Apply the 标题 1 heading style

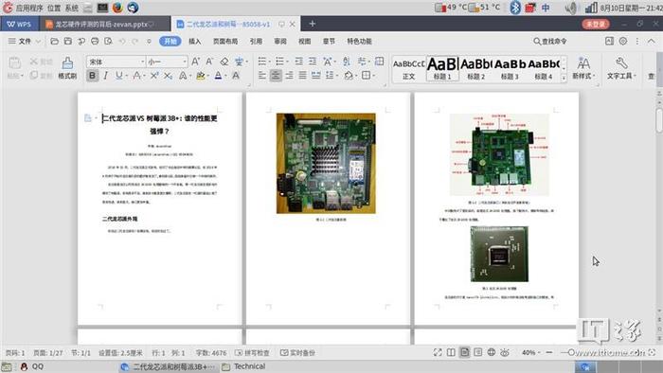[x=442, y=68]
